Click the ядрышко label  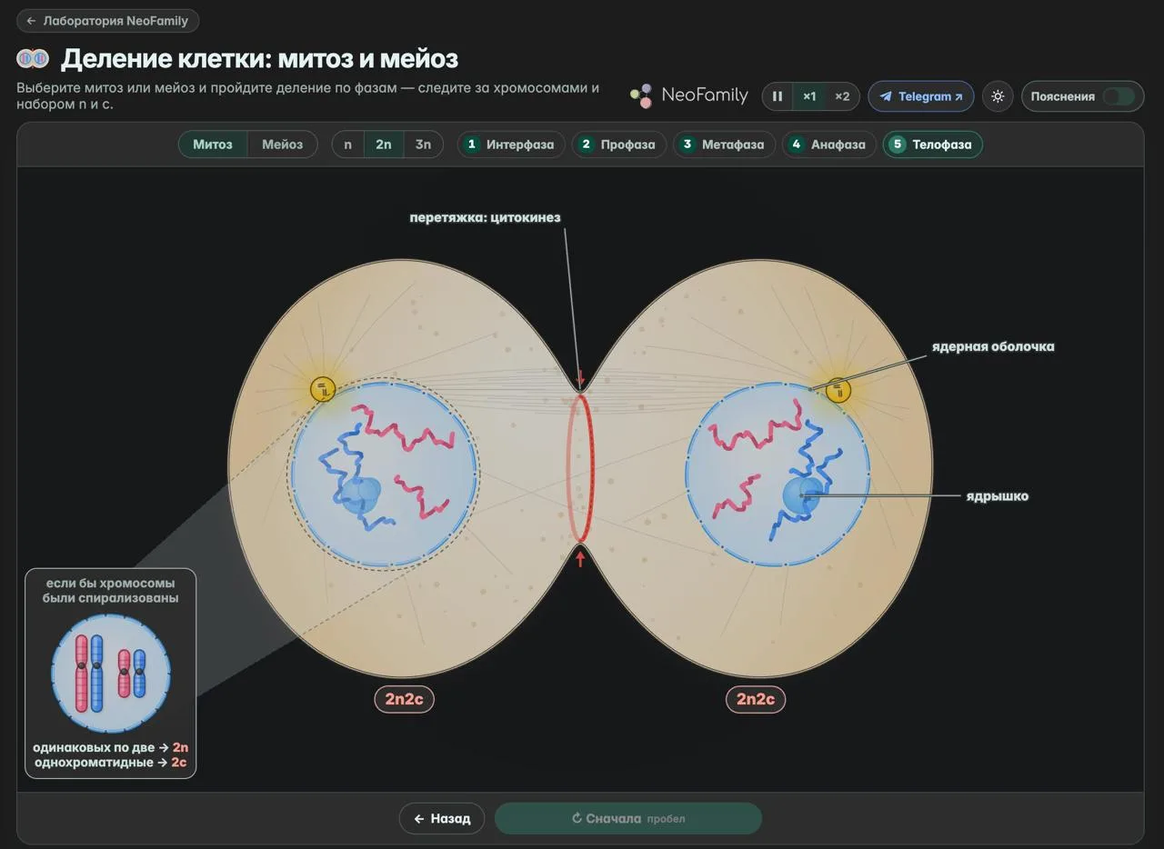tap(997, 496)
